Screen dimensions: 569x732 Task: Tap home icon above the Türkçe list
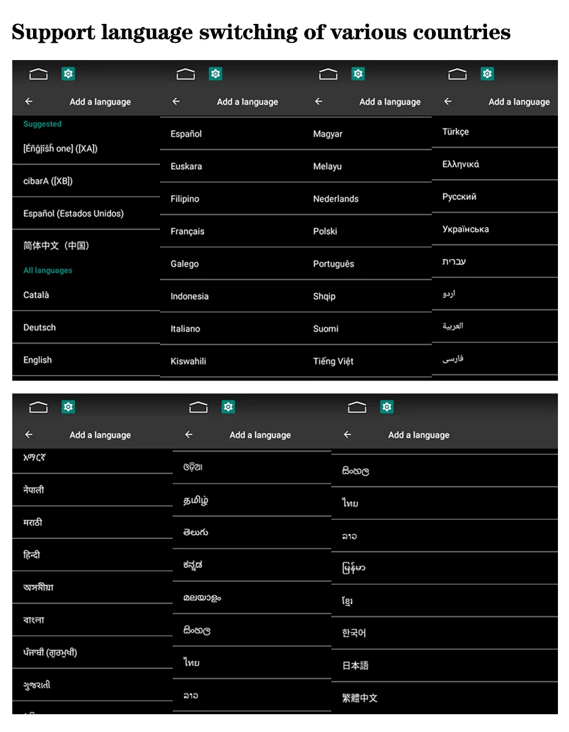(457, 74)
